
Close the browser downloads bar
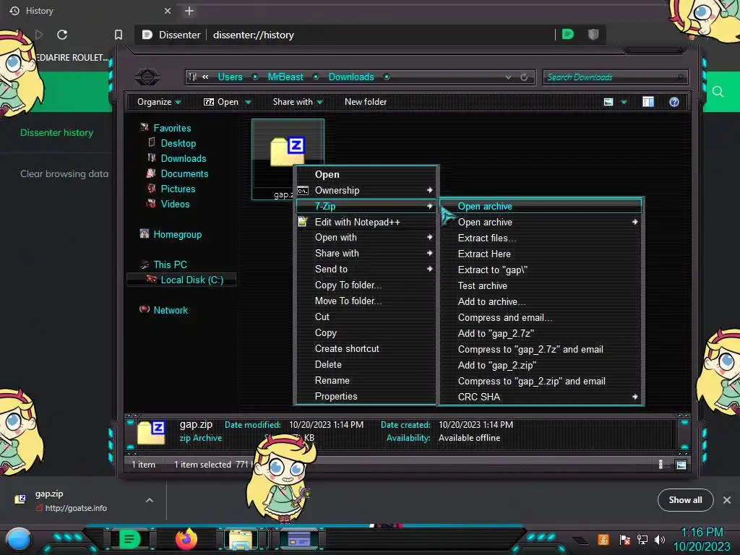pos(727,500)
